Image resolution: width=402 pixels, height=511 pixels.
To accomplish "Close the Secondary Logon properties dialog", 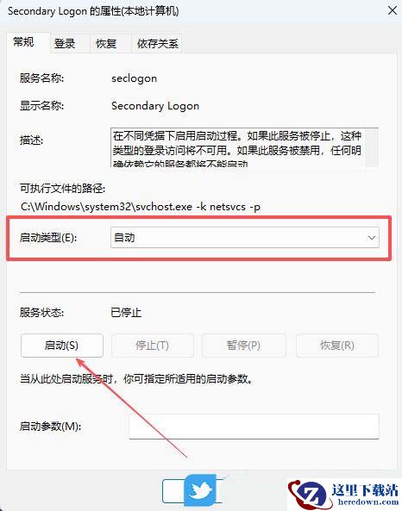I will coord(393,10).
